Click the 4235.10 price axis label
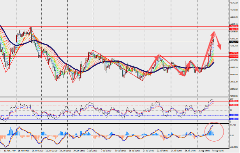 point(234,46)
